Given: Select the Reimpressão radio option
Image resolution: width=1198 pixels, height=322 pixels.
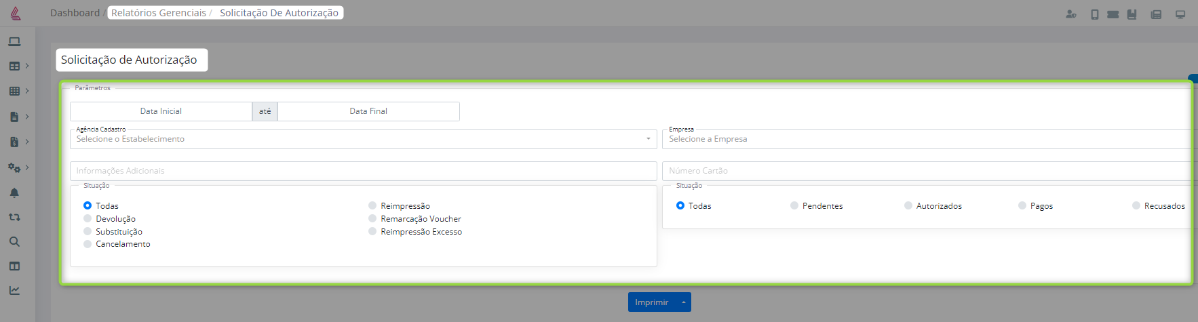Looking at the screenshot, I should tap(372, 205).
